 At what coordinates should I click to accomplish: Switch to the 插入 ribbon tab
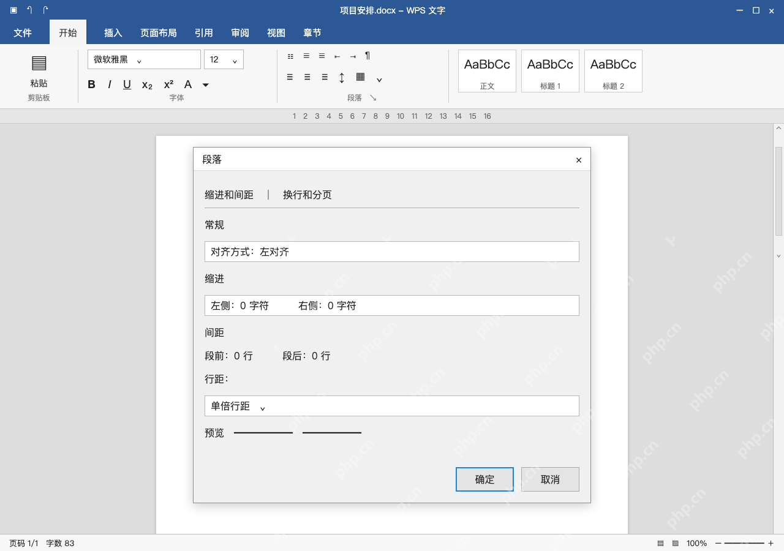(x=113, y=32)
